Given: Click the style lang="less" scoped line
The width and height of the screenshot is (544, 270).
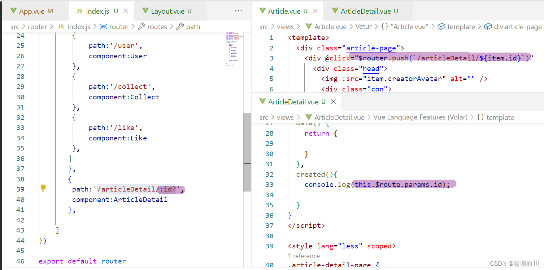Looking at the screenshot, I should (341, 246).
